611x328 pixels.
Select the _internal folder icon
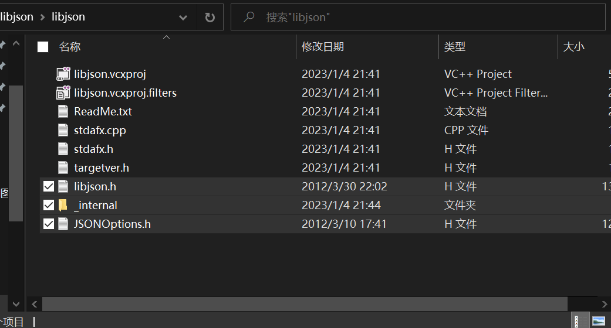(63, 206)
